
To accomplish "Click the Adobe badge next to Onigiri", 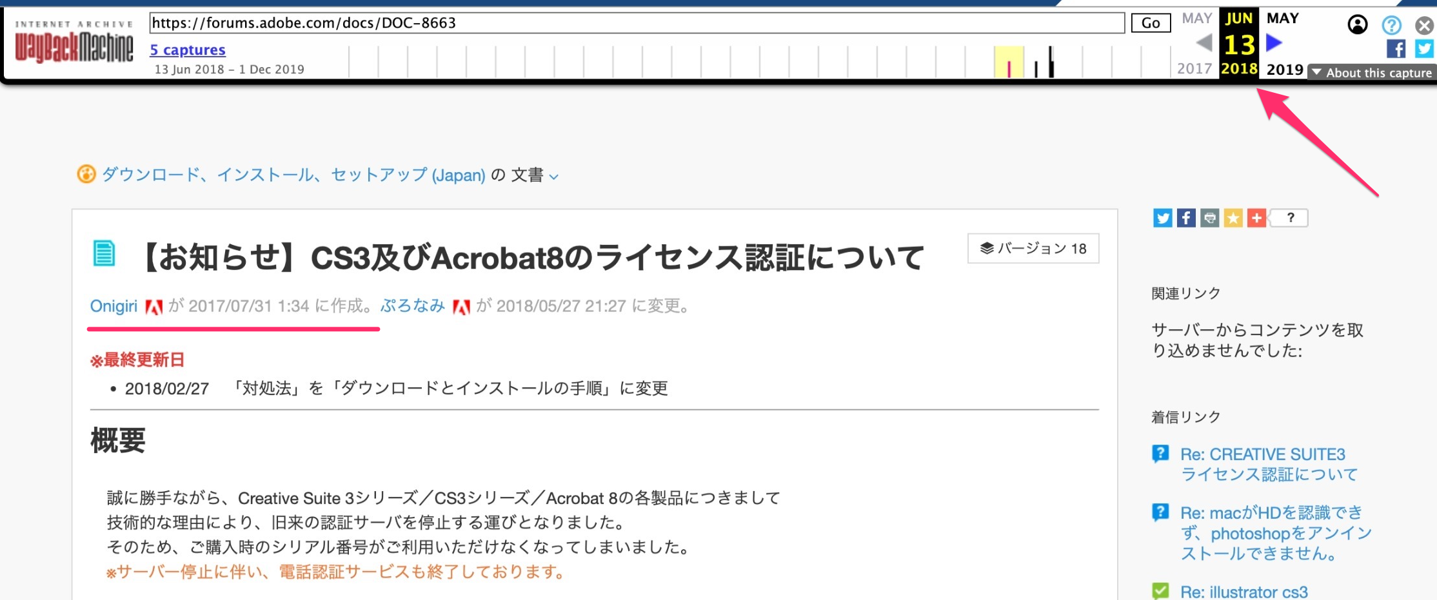I will click(x=154, y=307).
